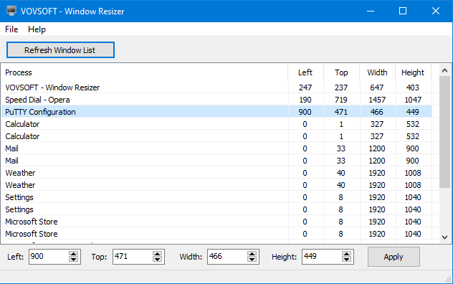Click into the Left input field
Screen dimensions: 453x284
pyautogui.click(x=49, y=257)
